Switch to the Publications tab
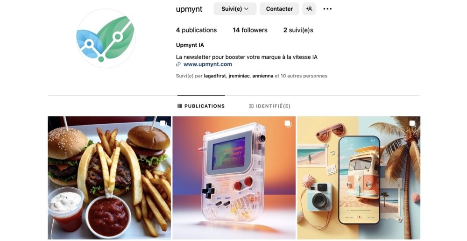 click(x=201, y=106)
